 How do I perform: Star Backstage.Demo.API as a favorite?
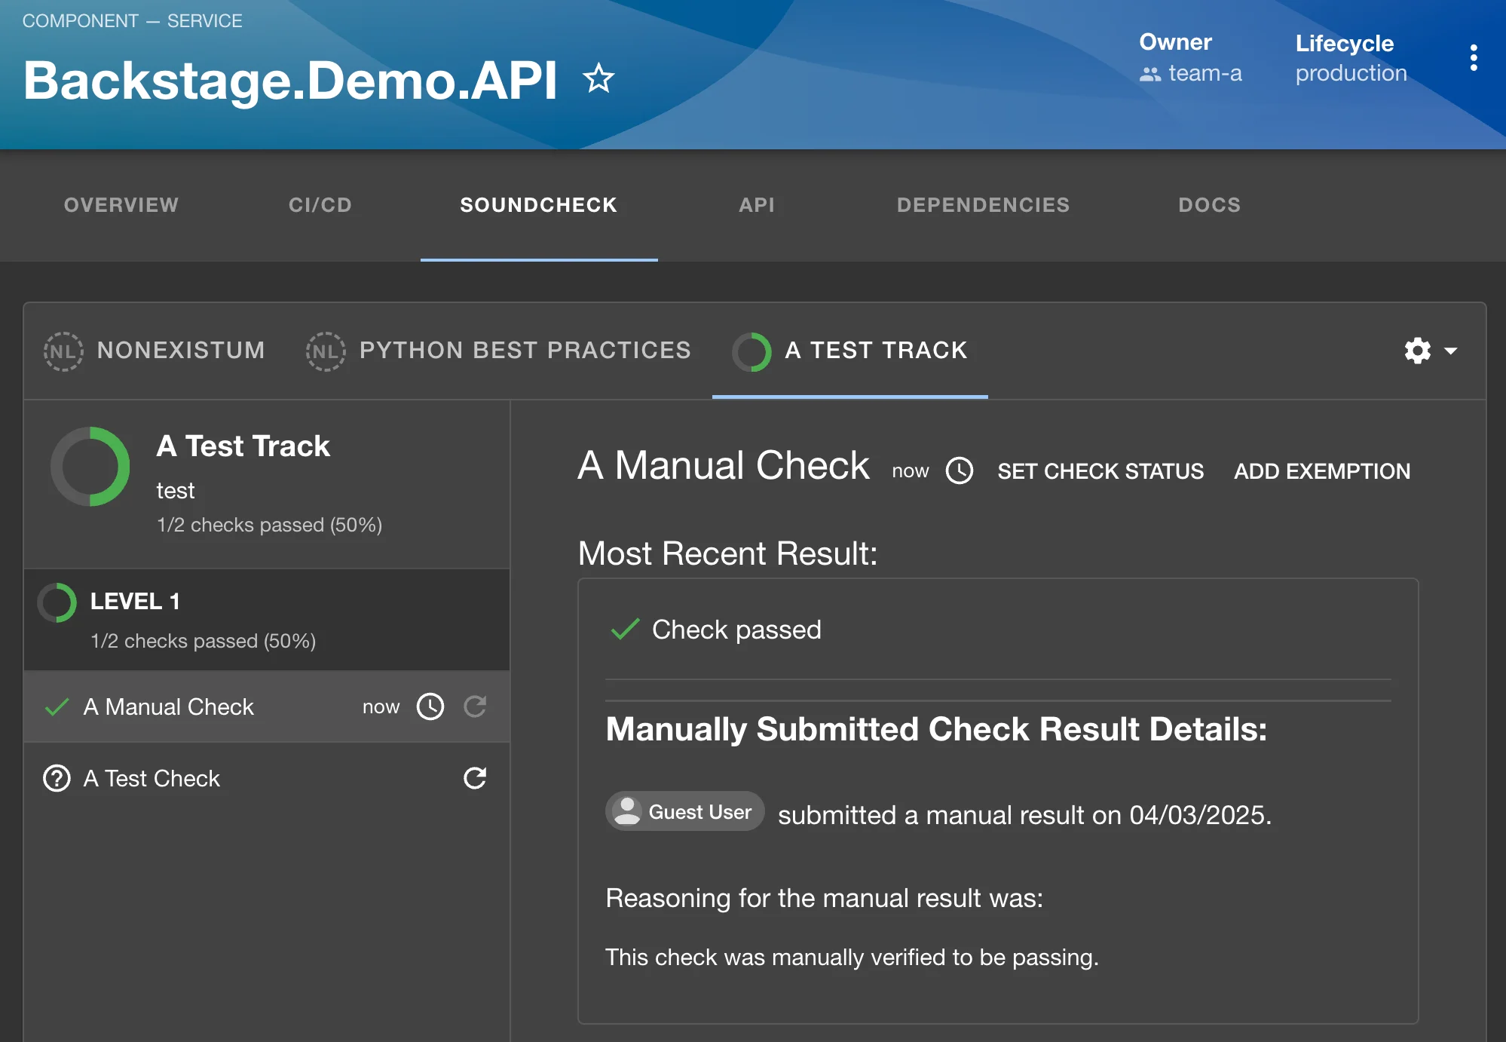pyautogui.click(x=598, y=78)
